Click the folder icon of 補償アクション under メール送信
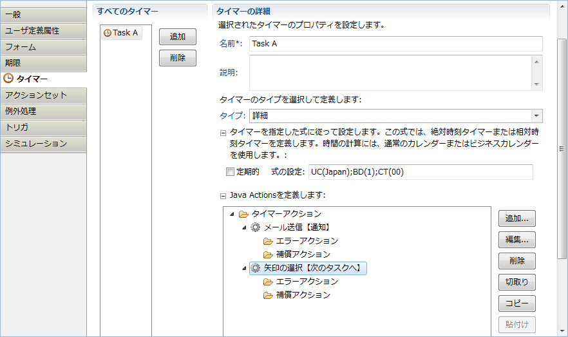Screen dimensions: 568x337 point(268,255)
